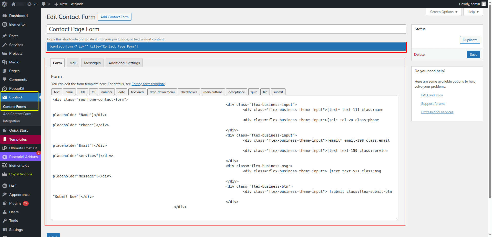Insert a text form-tag
The width and height of the screenshot is (492, 237).
click(57, 92)
